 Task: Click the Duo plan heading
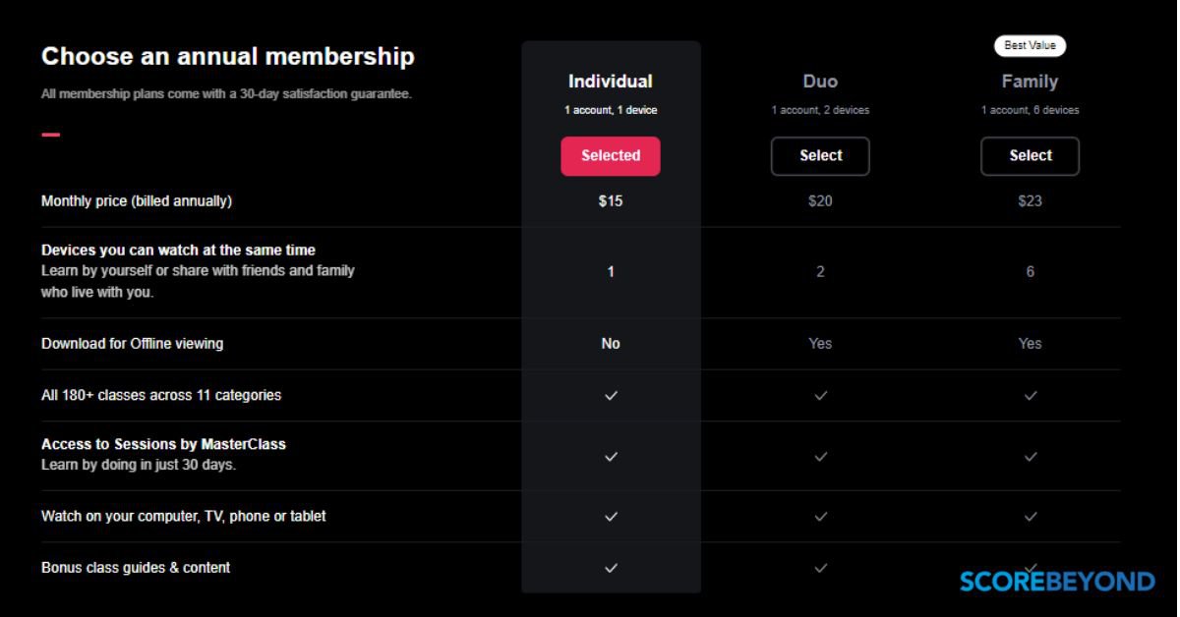pyautogui.click(x=820, y=82)
